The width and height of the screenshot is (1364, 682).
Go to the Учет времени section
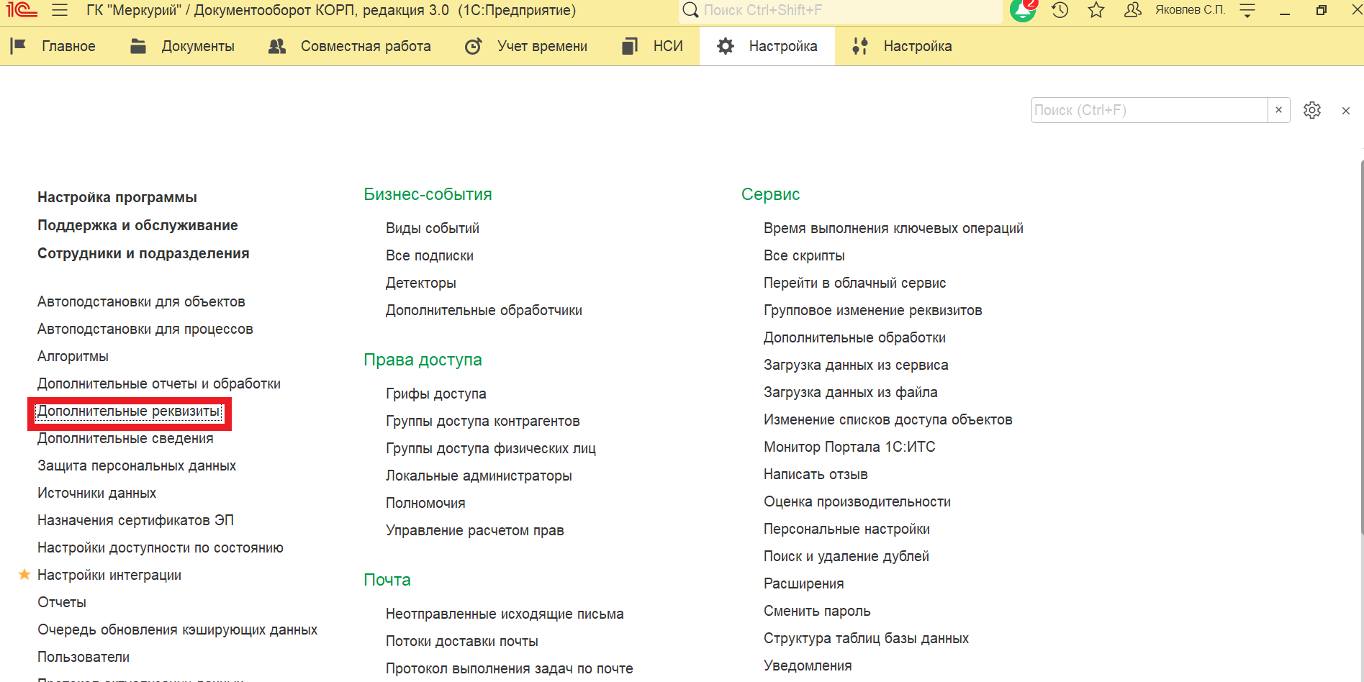tap(526, 46)
